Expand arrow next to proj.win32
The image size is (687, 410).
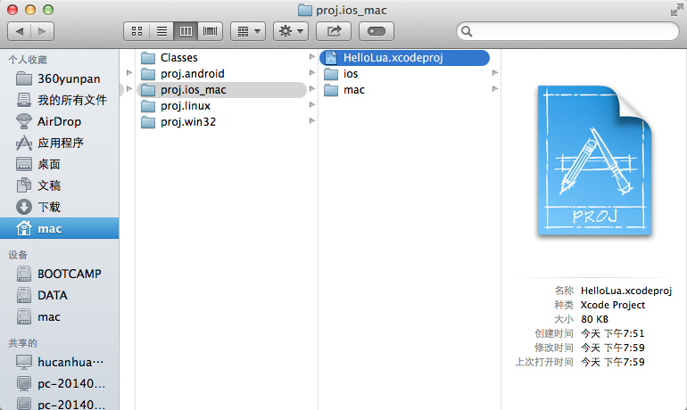312,120
